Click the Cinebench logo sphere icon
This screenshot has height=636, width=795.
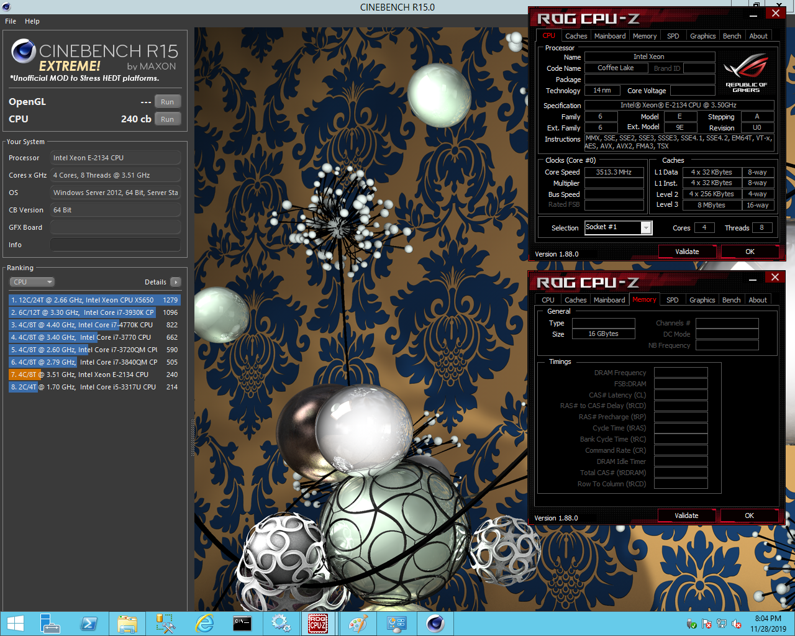tap(24, 51)
